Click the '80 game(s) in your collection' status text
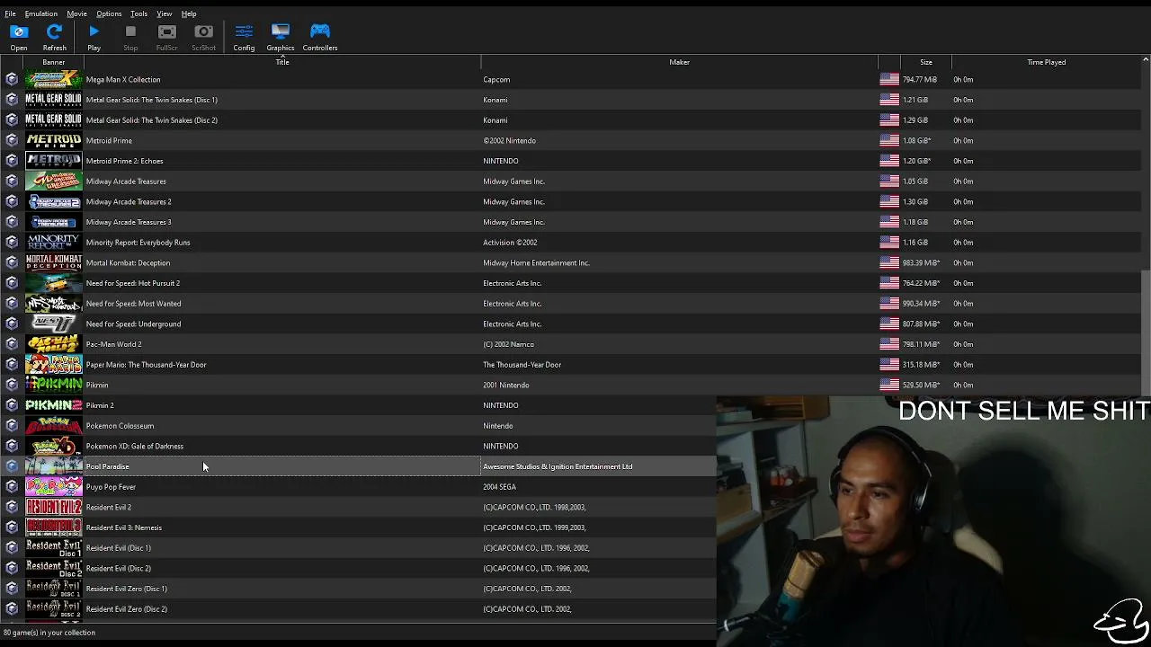The width and height of the screenshot is (1151, 647). click(49, 633)
